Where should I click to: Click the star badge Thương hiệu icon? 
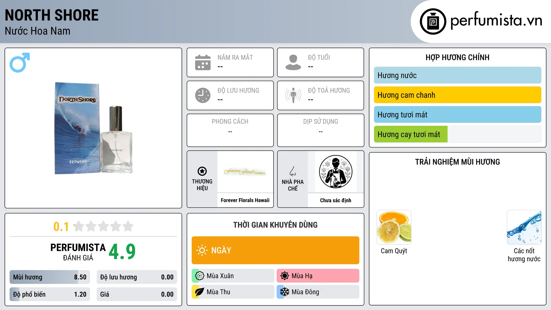(x=202, y=171)
